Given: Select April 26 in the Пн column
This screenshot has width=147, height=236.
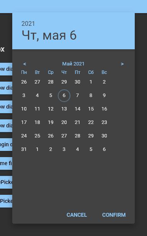Looking at the screenshot, I should [x=24, y=82].
